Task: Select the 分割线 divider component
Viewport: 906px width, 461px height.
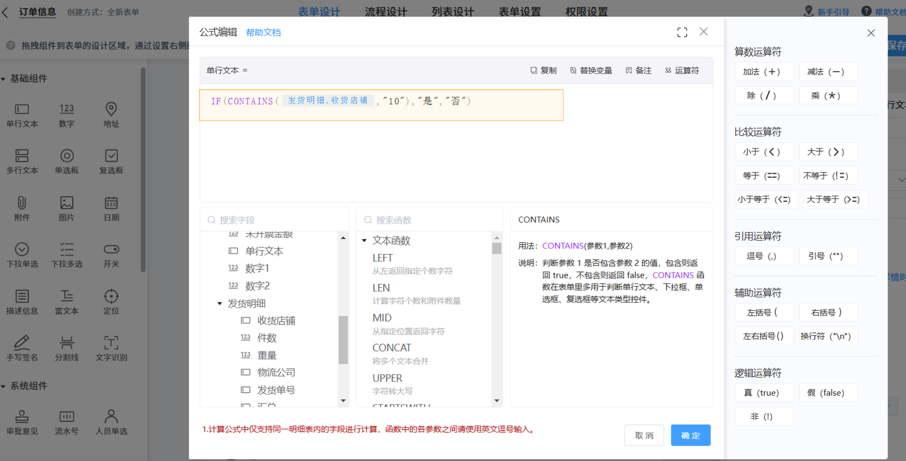Action: point(66,349)
